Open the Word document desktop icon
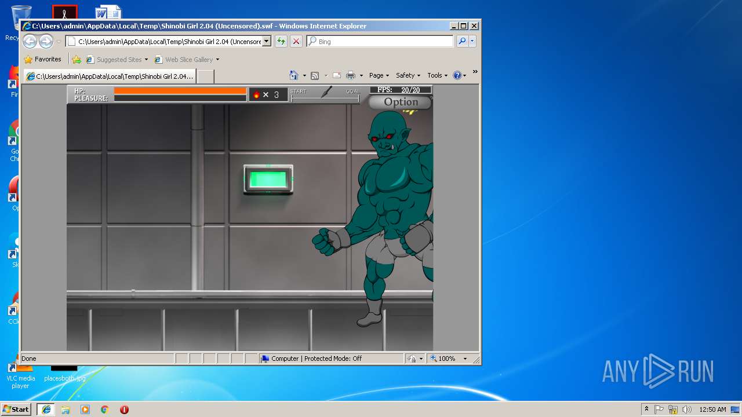The height and width of the screenshot is (417, 742). (108, 12)
